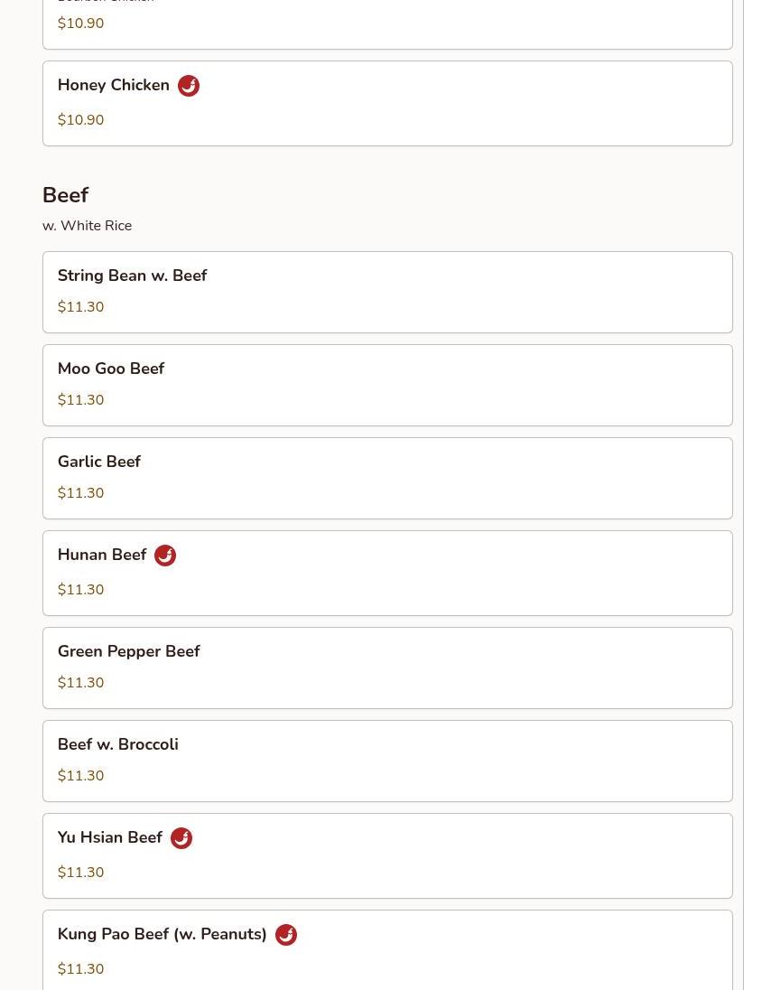This screenshot has height=990, width=762.
Task: Click spicy pepper icon beside Yu Hsian Beef
Action: (181, 838)
